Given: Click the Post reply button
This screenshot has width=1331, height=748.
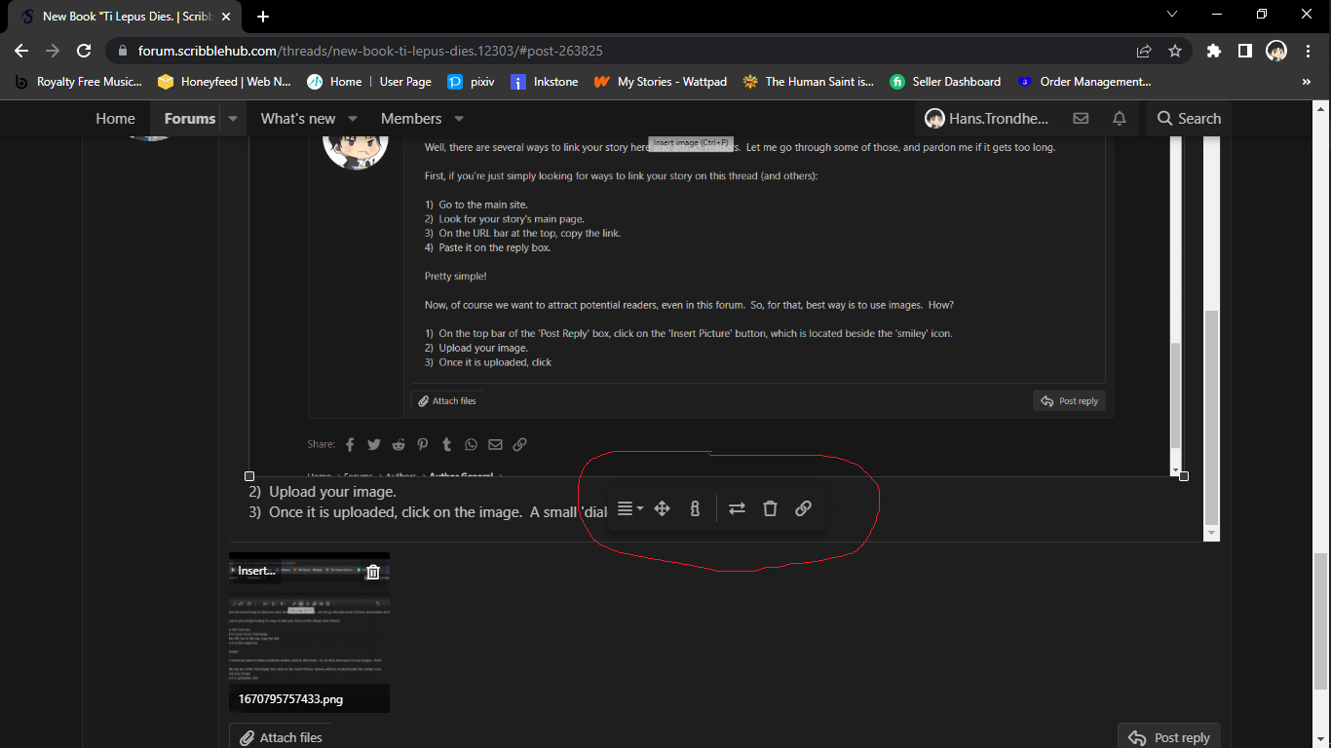Looking at the screenshot, I should (x=1168, y=736).
